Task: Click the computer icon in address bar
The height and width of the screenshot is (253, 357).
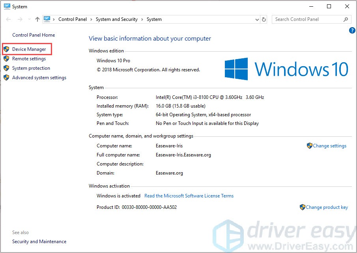Action: 48,19
